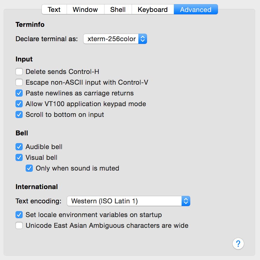Enable Escape non-ASCII input with Control-V
Image resolution: width=260 pixels, height=260 pixels.
point(19,82)
